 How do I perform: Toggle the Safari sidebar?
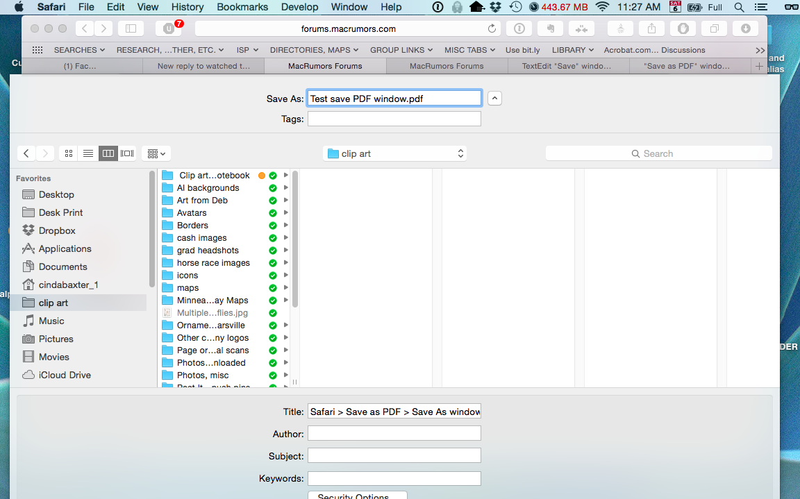pyautogui.click(x=131, y=28)
